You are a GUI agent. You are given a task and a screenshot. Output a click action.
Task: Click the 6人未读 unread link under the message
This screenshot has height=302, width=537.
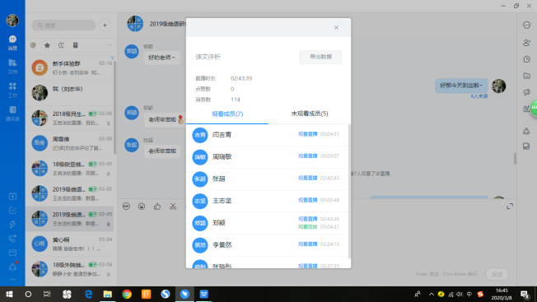(479, 96)
